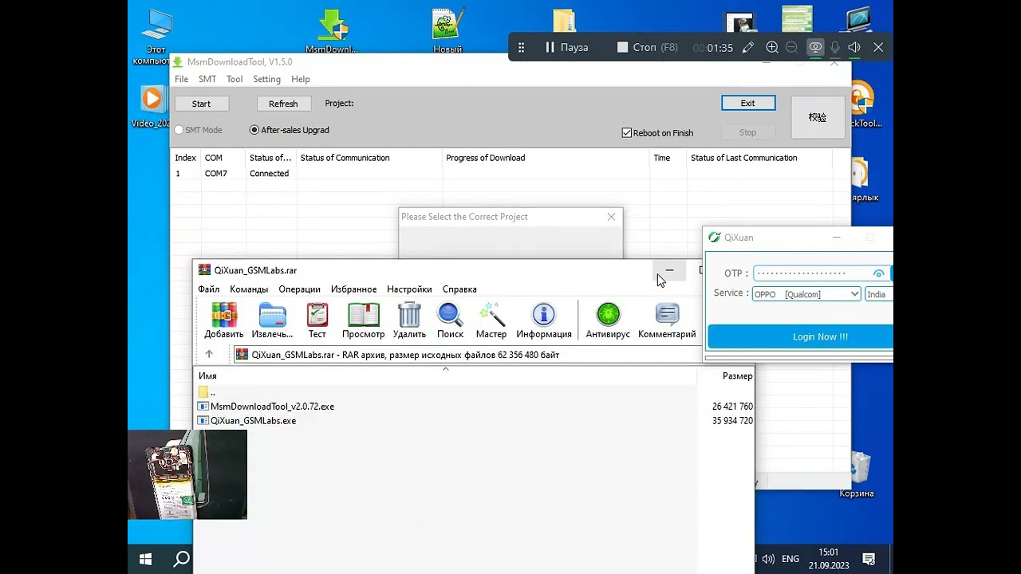Open the Setting menu
Image resolution: width=1021 pixels, height=574 pixels.
(266, 79)
